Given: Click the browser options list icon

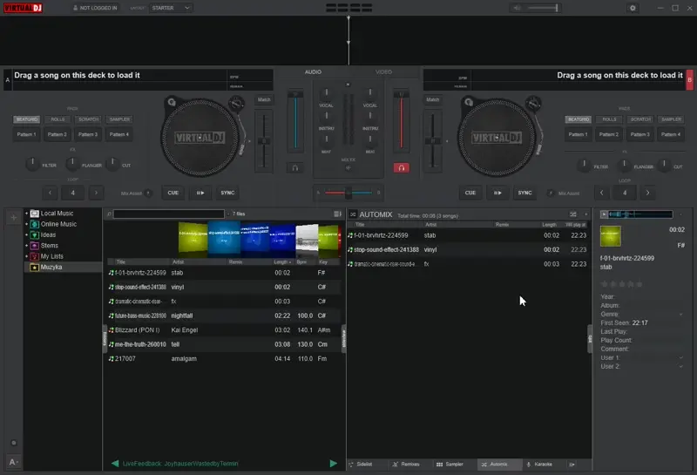Looking at the screenshot, I should 337,214.
